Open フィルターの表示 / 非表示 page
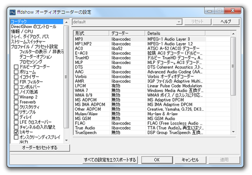 pyautogui.click(x=41, y=52)
